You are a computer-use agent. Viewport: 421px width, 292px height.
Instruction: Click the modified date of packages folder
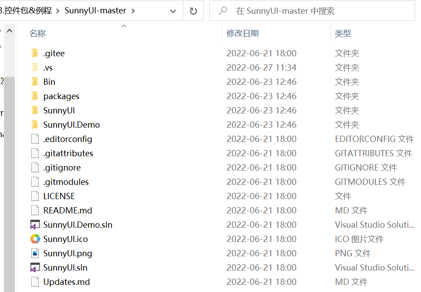point(261,96)
